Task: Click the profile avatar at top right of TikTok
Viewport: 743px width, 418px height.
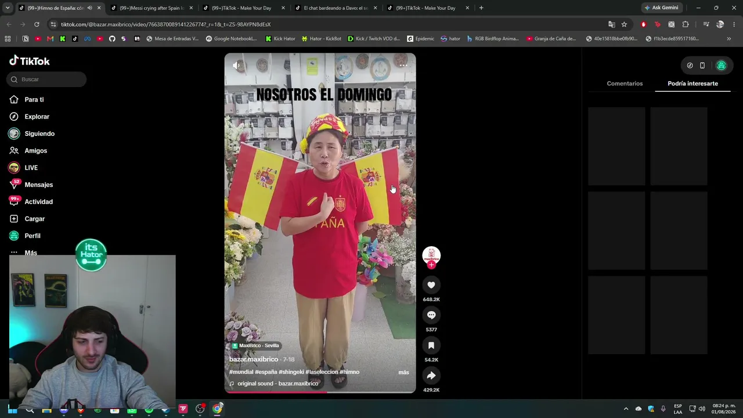Action: click(722, 66)
